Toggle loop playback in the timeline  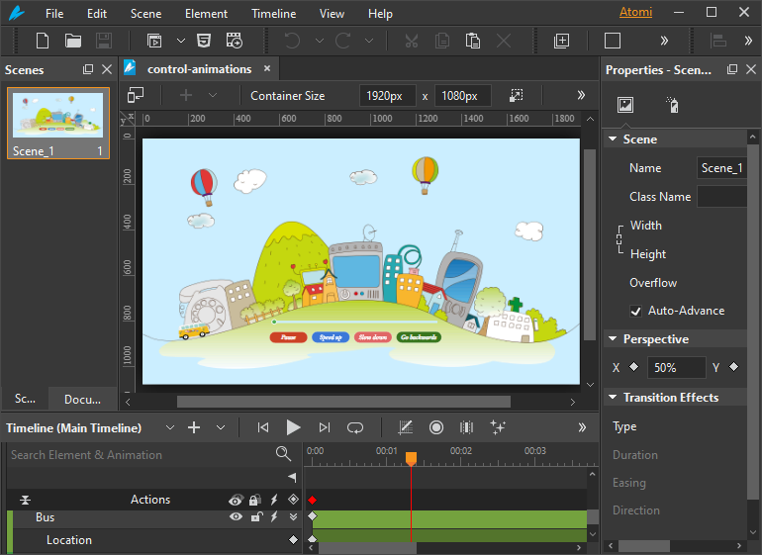(x=354, y=427)
